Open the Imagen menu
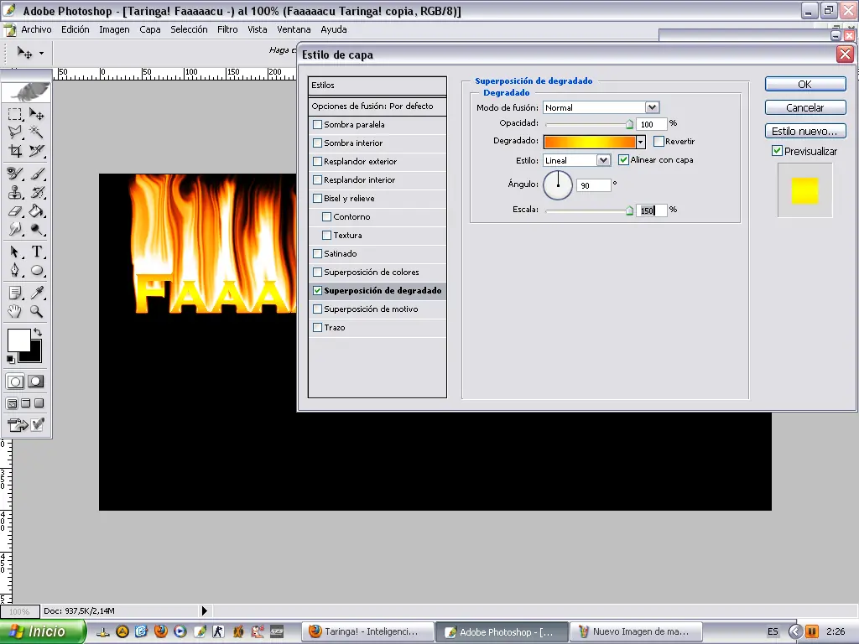 [x=114, y=29]
